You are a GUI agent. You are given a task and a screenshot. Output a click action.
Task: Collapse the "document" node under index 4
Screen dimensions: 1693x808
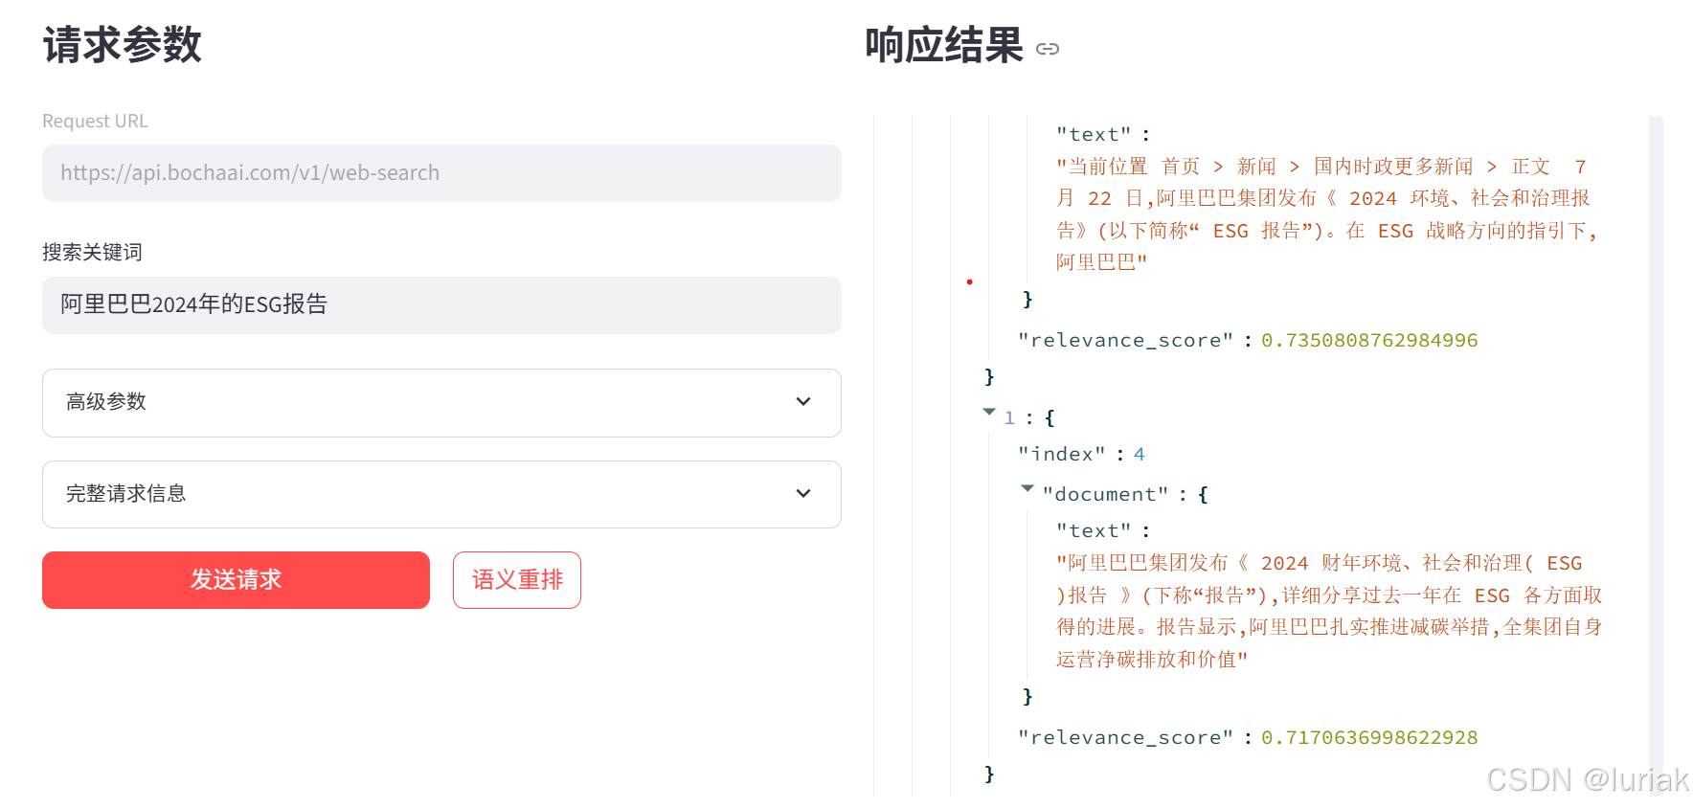point(1027,489)
